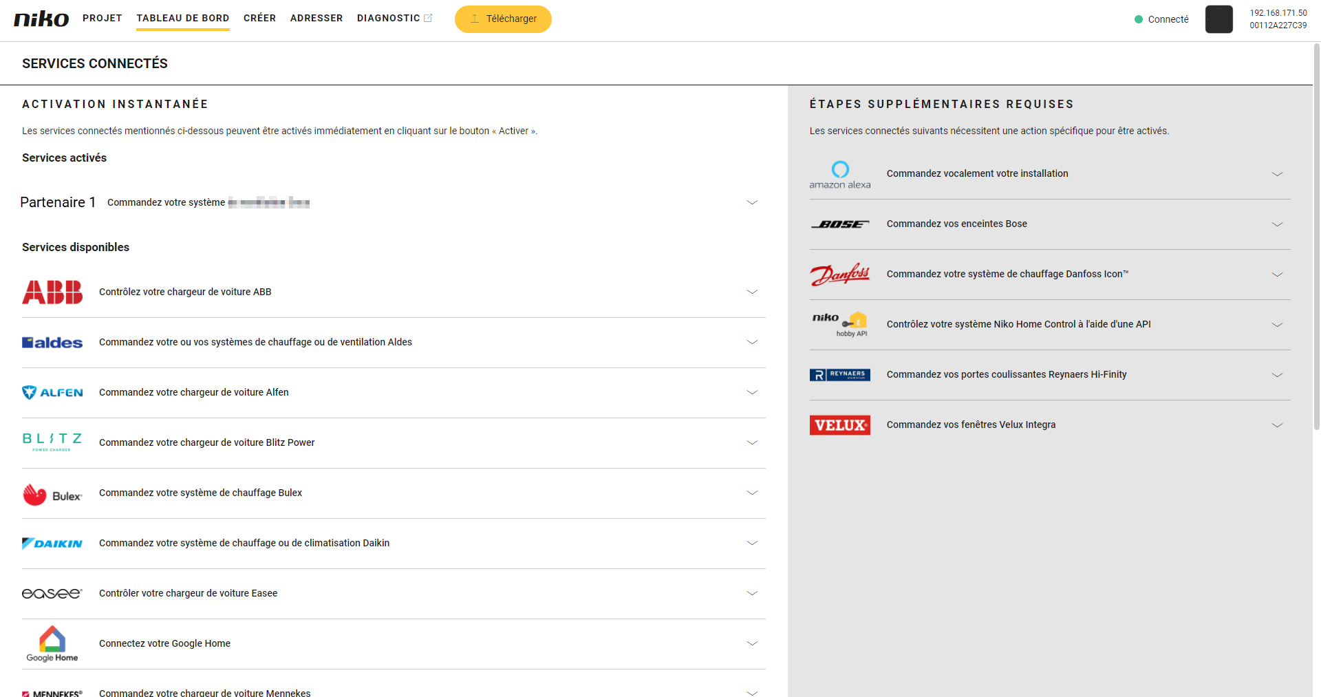Expand the Daikin service chevron

(752, 543)
